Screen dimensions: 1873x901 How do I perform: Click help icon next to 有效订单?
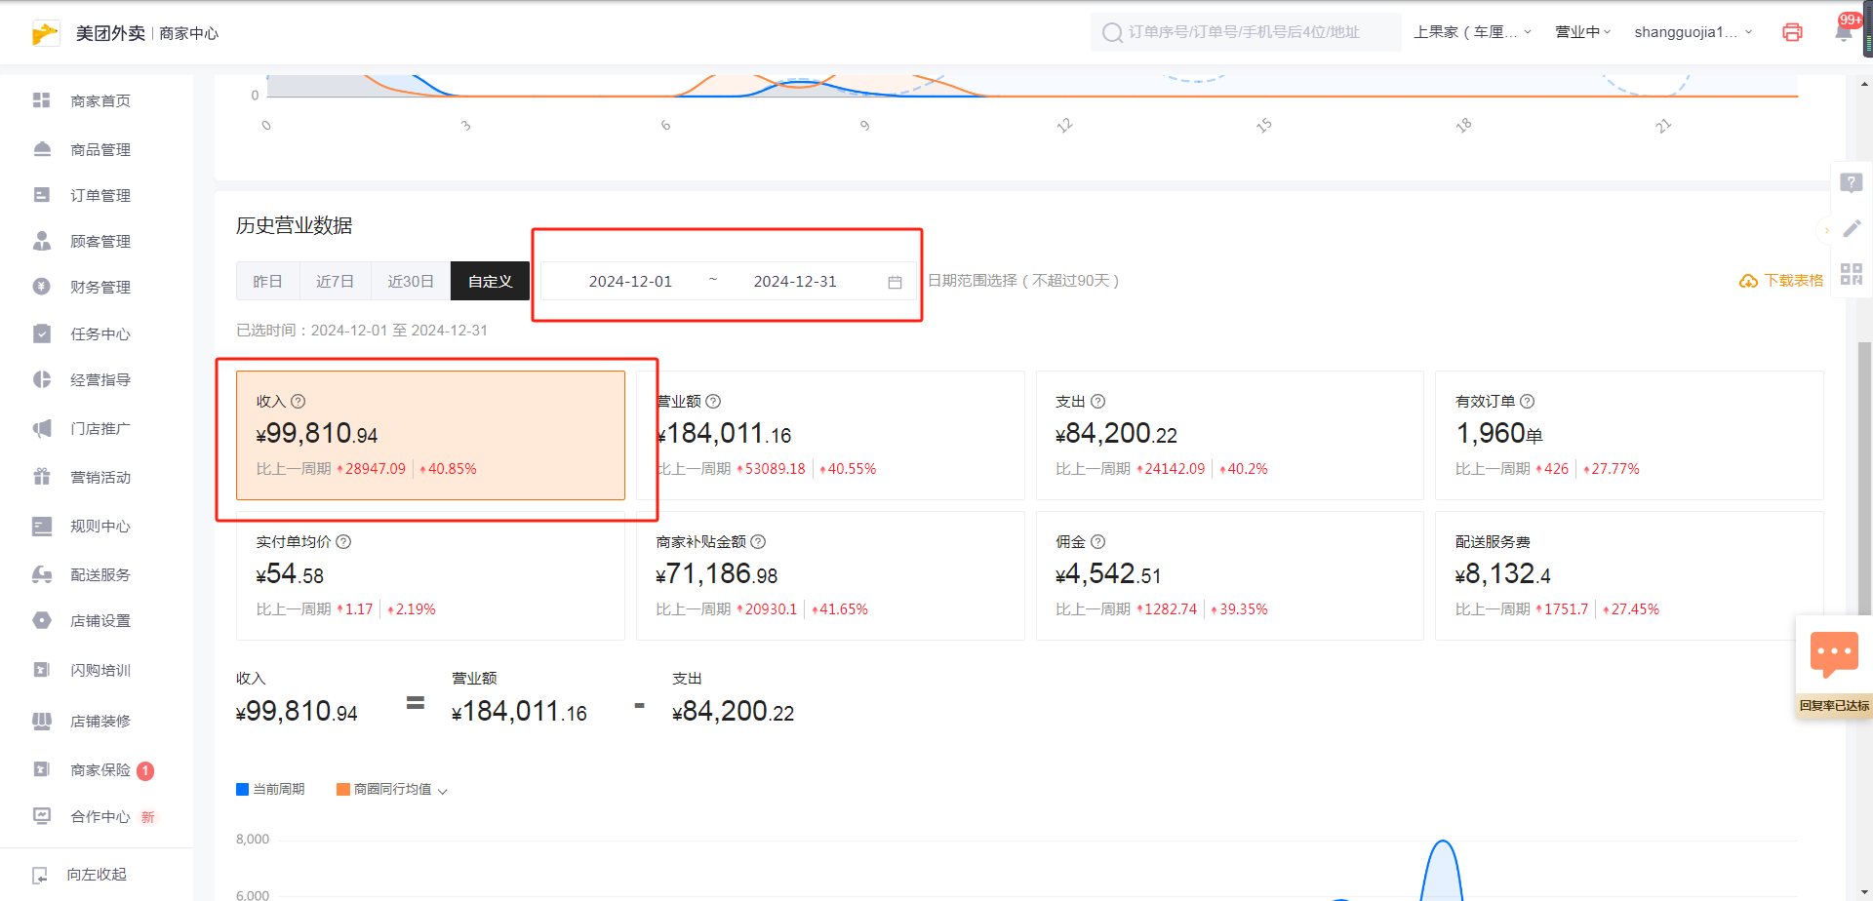1528,401
